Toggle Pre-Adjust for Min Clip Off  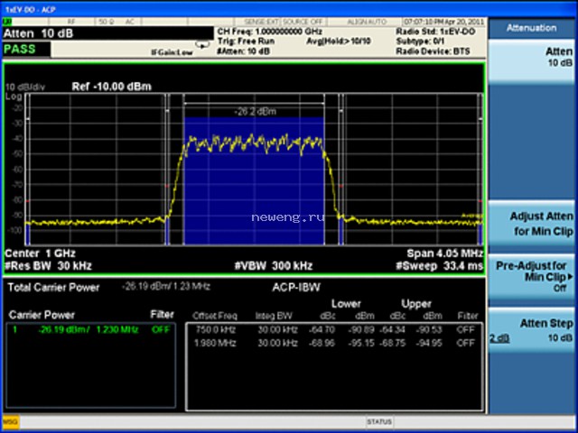531,279
